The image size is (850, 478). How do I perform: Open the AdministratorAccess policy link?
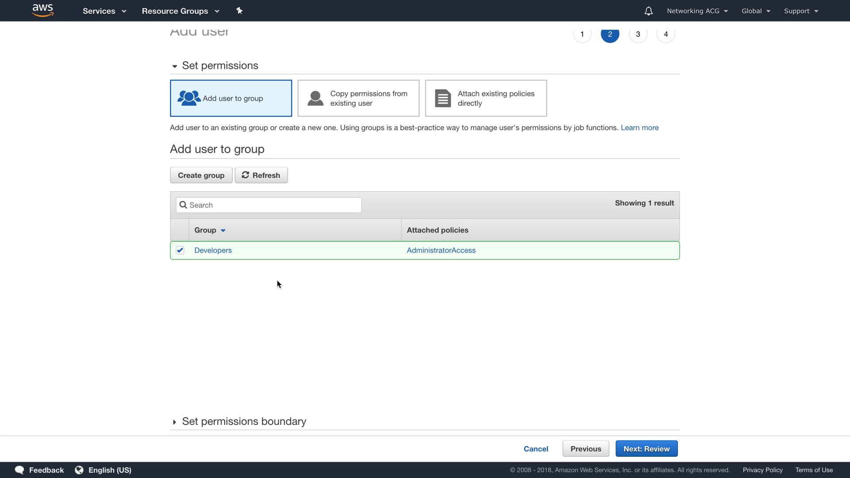click(x=441, y=251)
